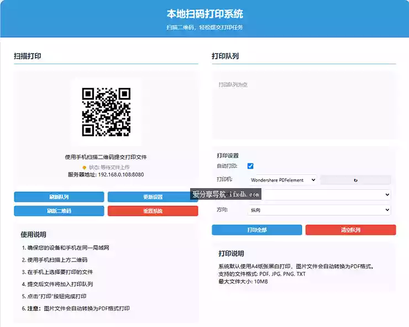Image resolution: width=409 pixels, height=327 pixels.
Task: Click the yellow status indicator dot
Action: click(x=84, y=168)
